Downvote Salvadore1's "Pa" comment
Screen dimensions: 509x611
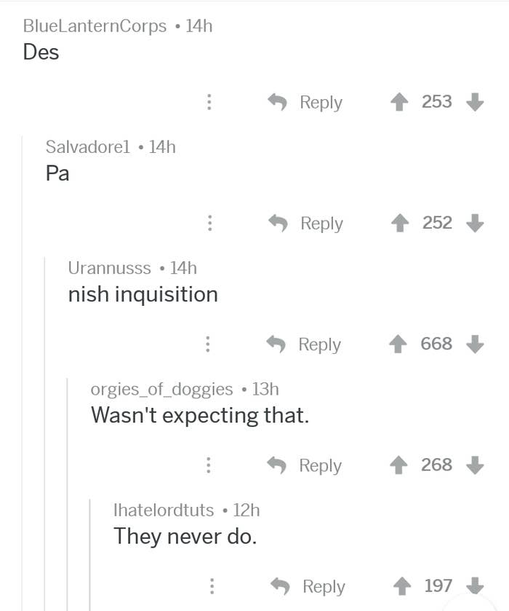475,224
